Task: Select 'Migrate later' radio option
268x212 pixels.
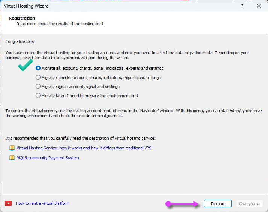Action: pyautogui.click(x=38, y=96)
